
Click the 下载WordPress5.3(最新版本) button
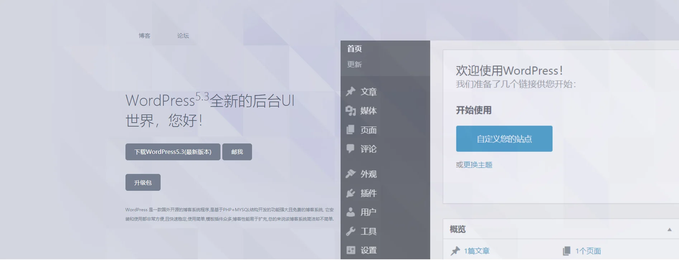click(x=173, y=152)
